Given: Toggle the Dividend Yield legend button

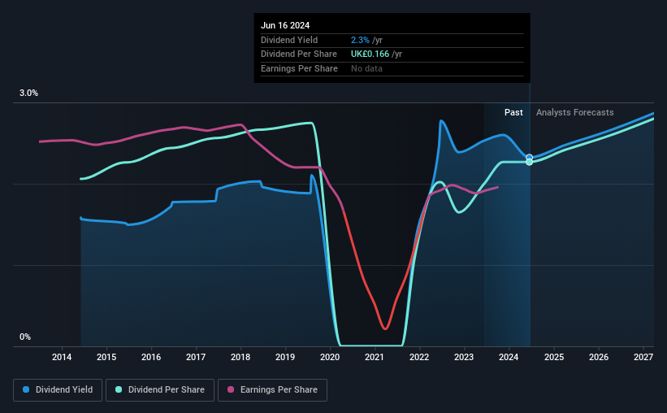Looking at the screenshot, I should (x=58, y=390).
